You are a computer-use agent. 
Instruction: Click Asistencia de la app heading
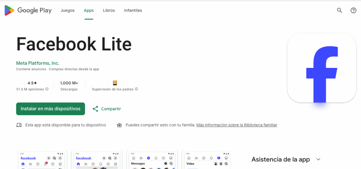pos(281,159)
